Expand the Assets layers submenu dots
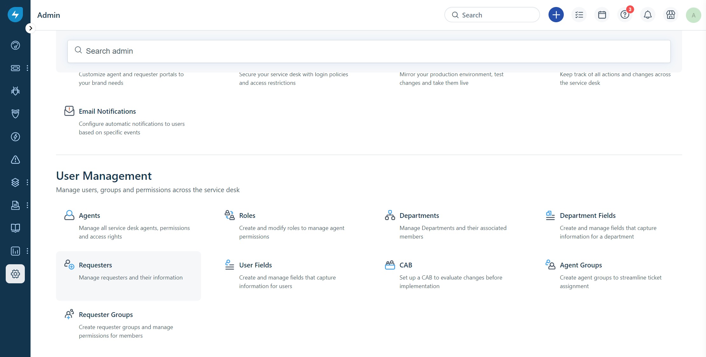Image resolution: width=706 pixels, height=357 pixels. pyautogui.click(x=27, y=182)
